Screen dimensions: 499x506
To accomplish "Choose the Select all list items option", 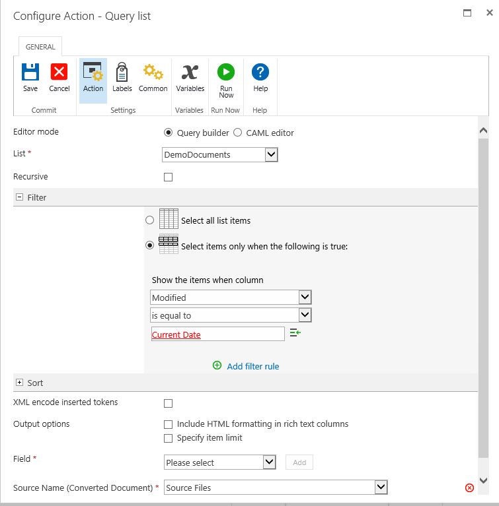I will 150,220.
